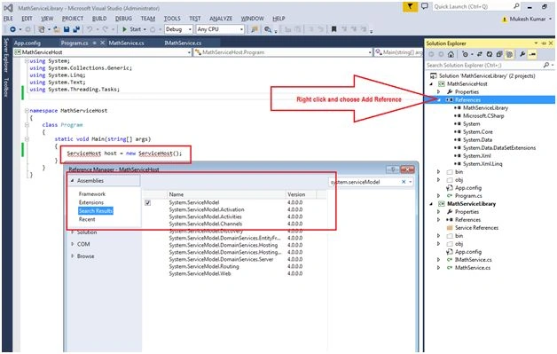Viewport: 557px width, 354px height.
Task: Select System.ServiceModel.Routing assembly row
Action: 204,266
